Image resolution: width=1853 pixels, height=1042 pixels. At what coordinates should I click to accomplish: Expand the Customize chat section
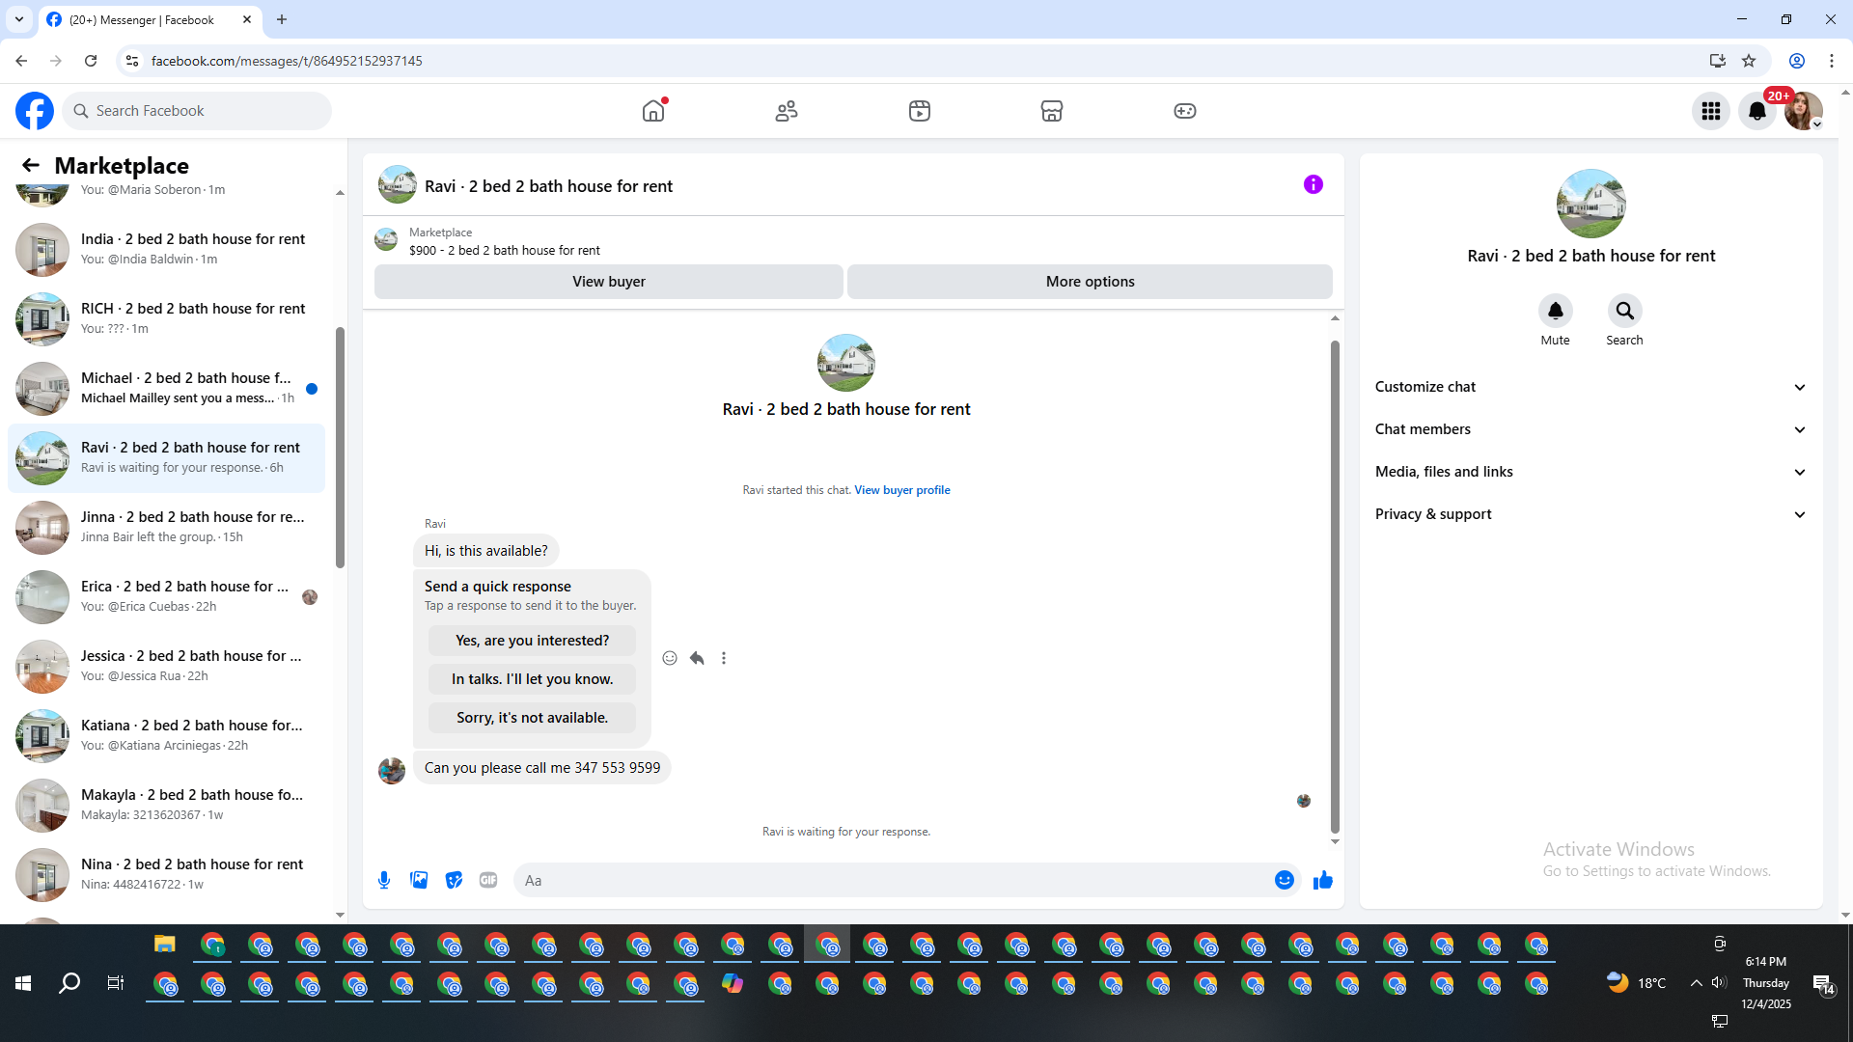pos(1590,387)
